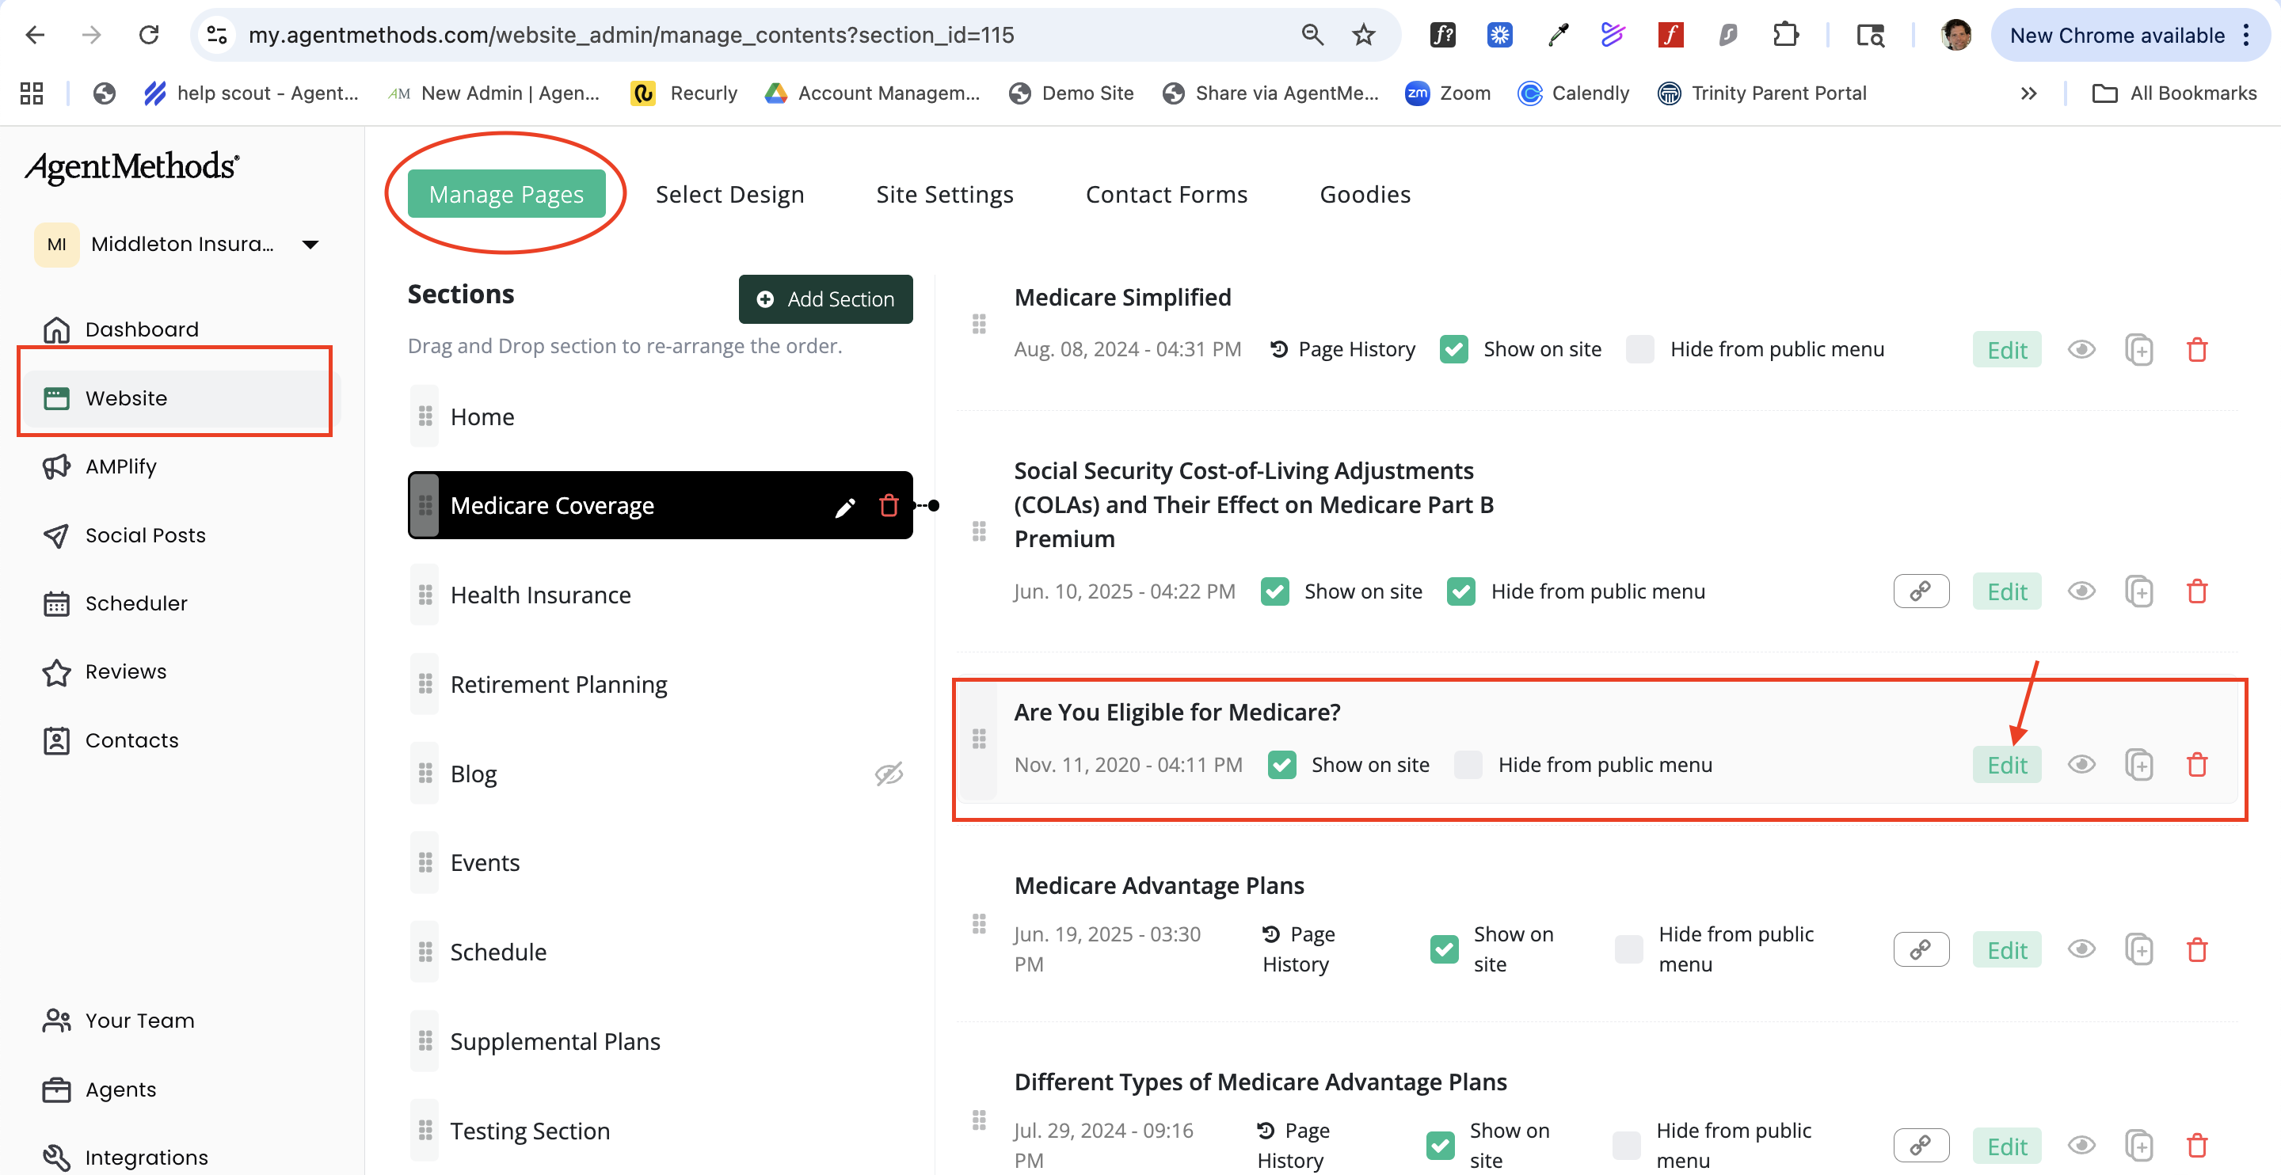This screenshot has height=1175, width=2281.
Task: Preview Are You Eligible page with eye icon
Action: (2081, 765)
